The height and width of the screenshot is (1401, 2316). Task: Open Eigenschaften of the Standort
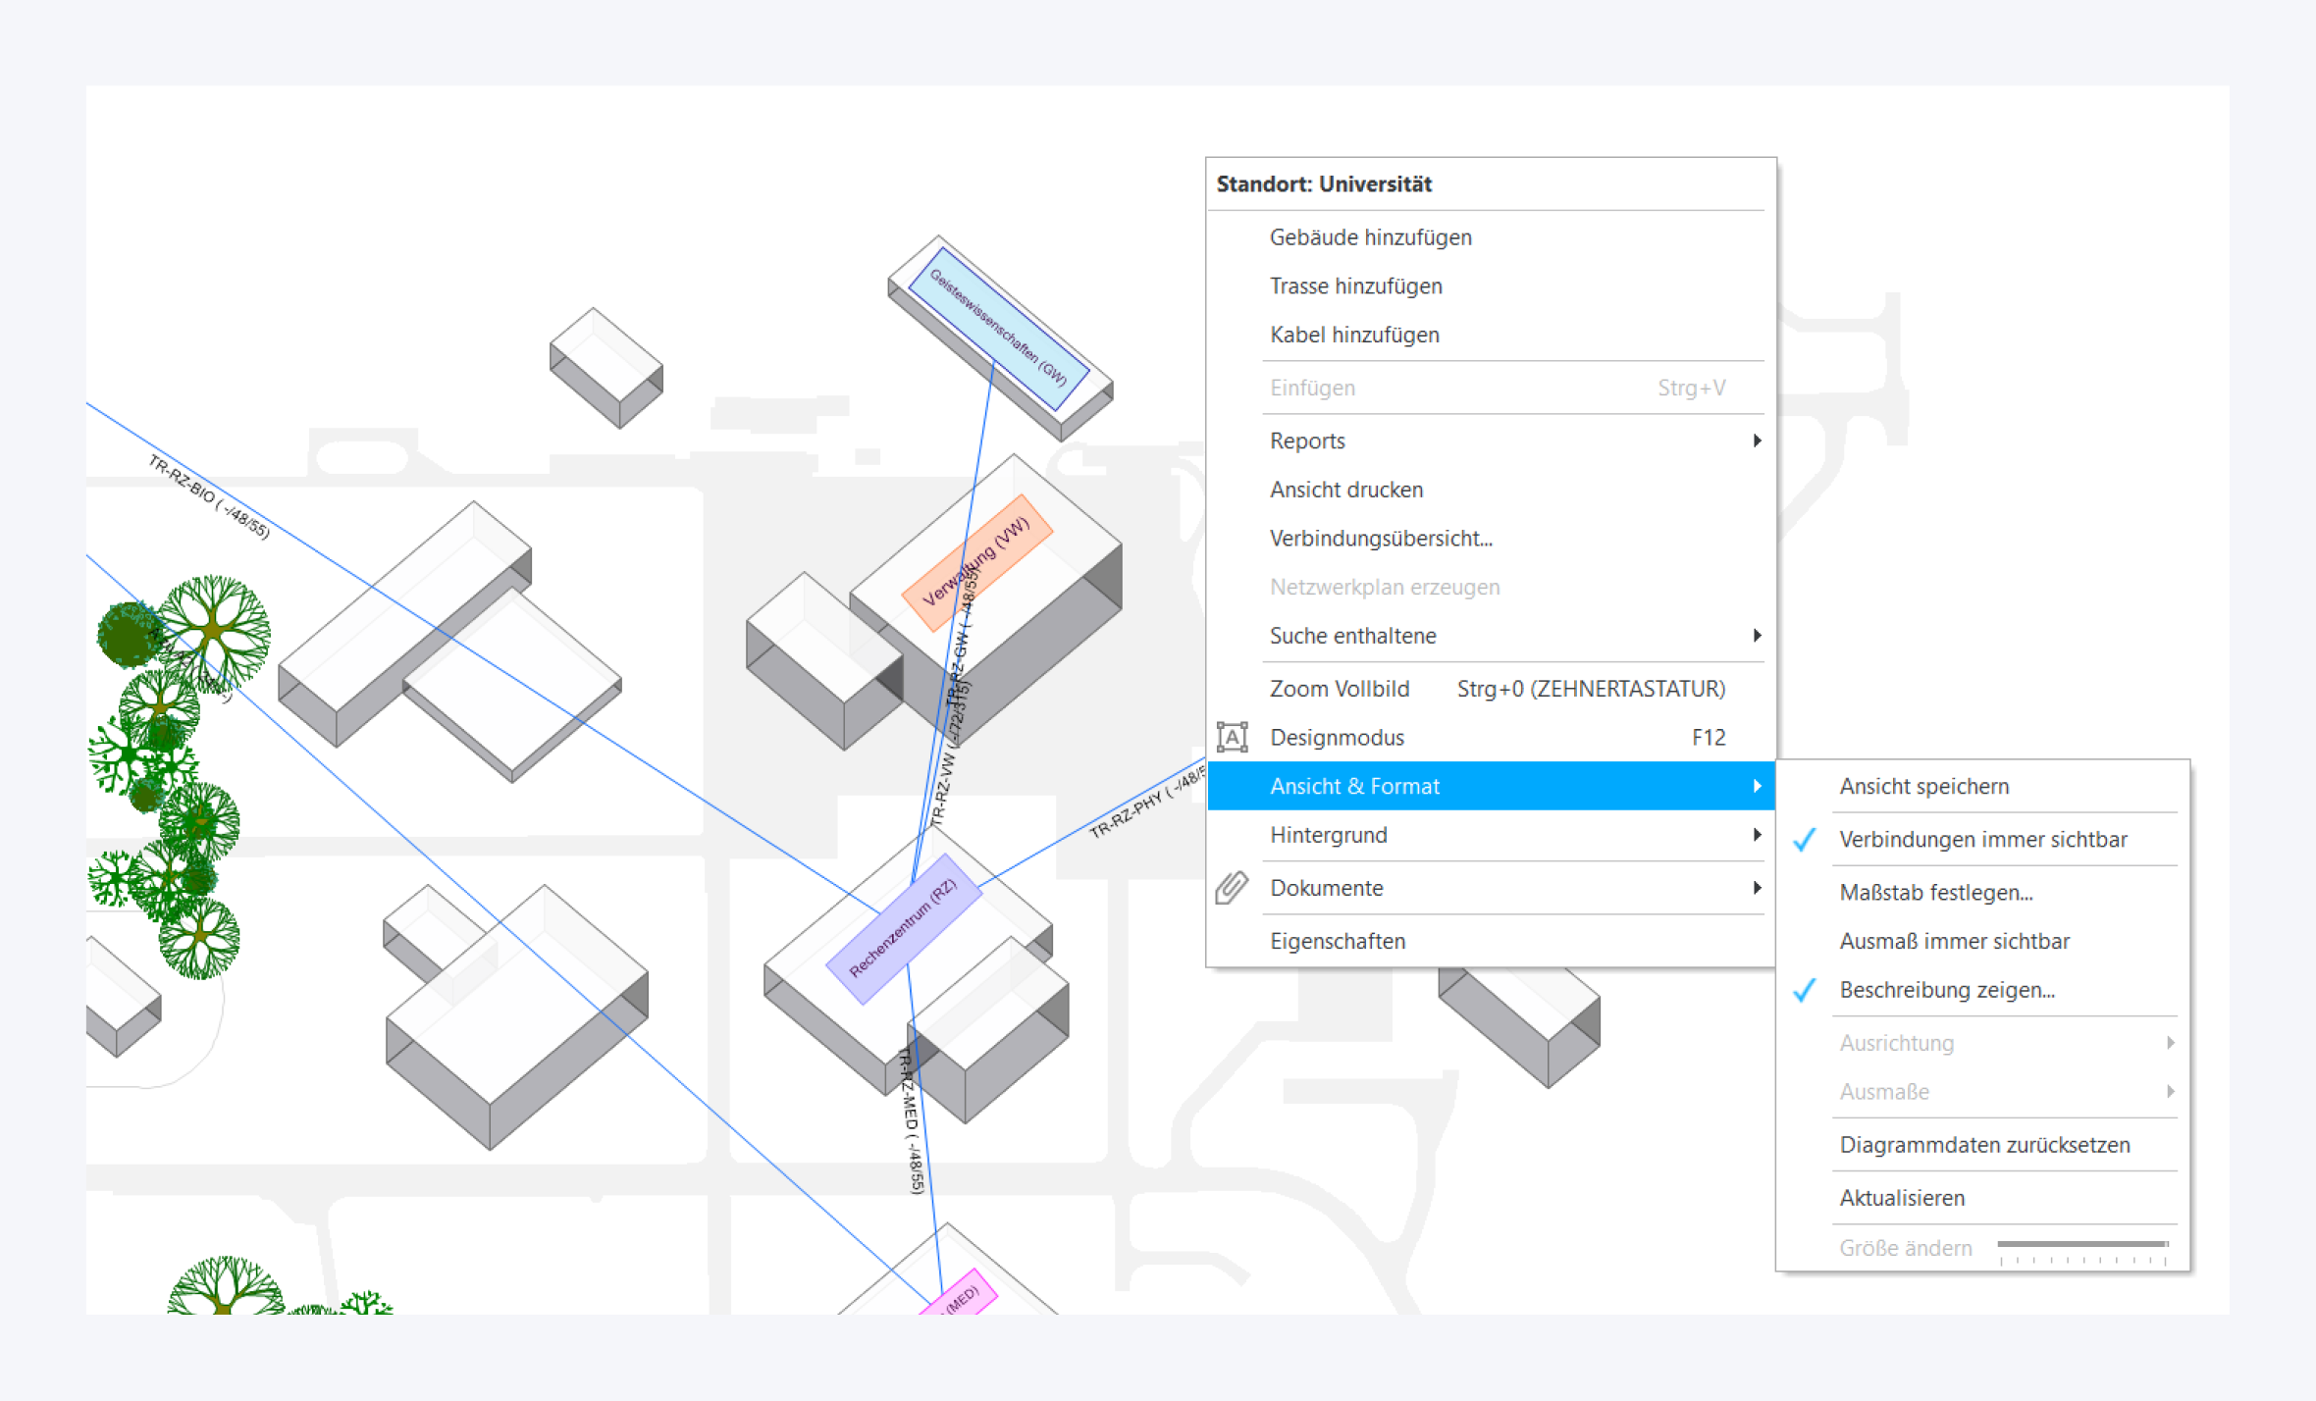(1337, 941)
